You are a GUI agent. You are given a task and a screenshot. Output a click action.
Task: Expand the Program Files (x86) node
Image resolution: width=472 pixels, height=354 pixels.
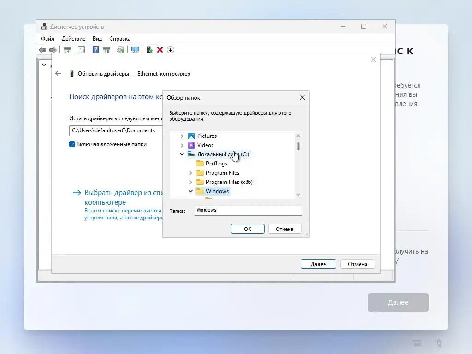tap(190, 182)
